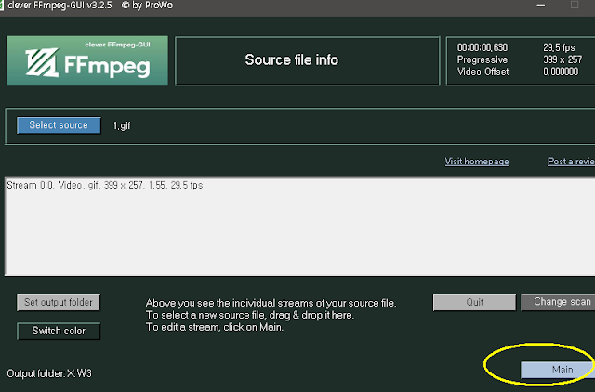Open the Post a review link
Image resolution: width=595 pixels, height=392 pixels.
point(571,162)
